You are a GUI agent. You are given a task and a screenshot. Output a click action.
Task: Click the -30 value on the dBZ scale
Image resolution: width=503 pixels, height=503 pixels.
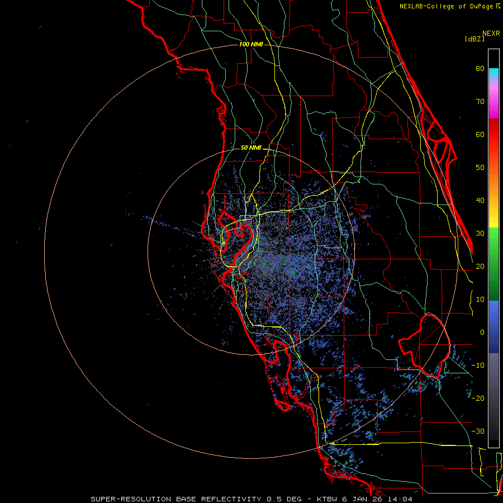coord(478,431)
